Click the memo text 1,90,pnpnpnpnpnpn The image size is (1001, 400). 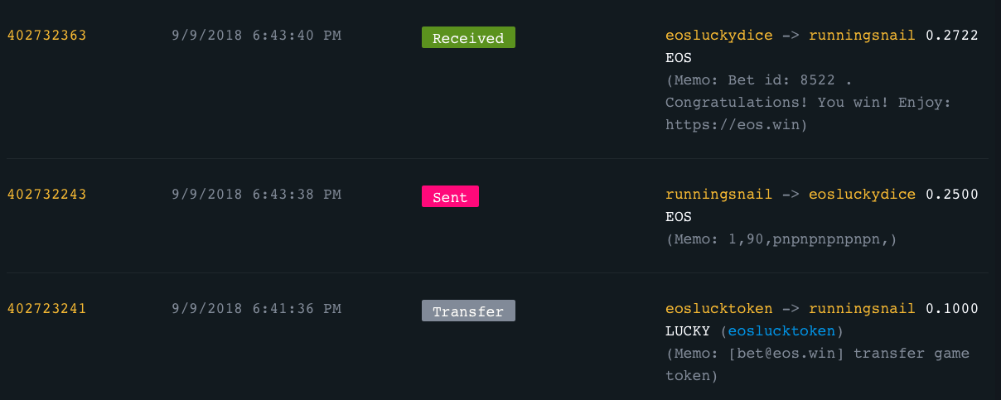click(x=781, y=239)
